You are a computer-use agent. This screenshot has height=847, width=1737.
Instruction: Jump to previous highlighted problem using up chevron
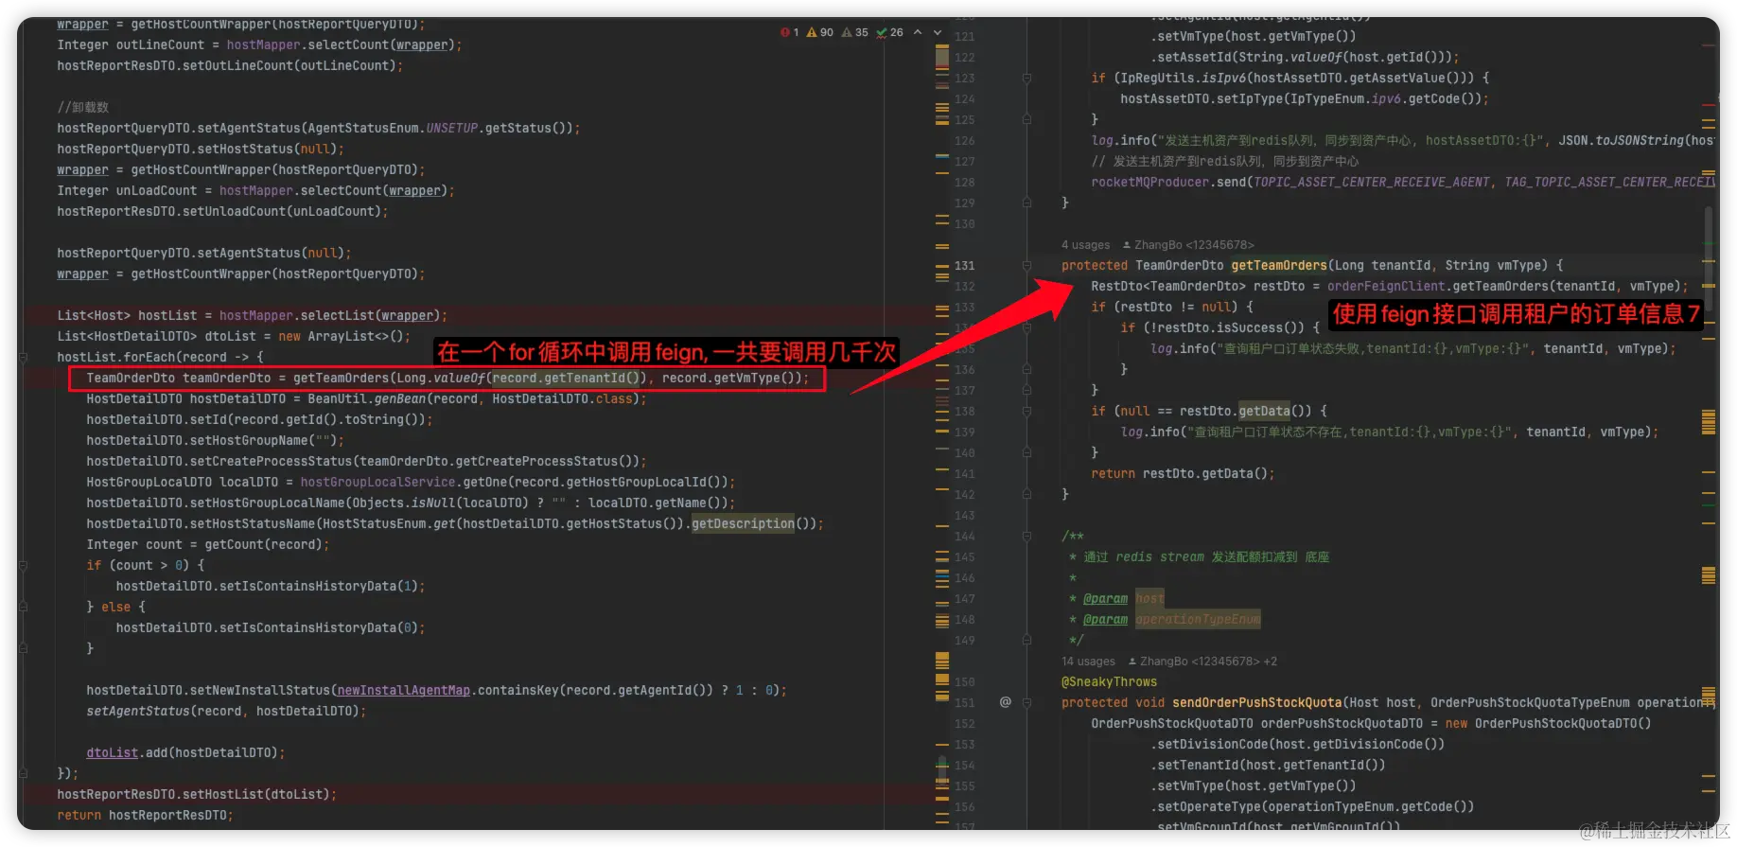[x=917, y=32]
